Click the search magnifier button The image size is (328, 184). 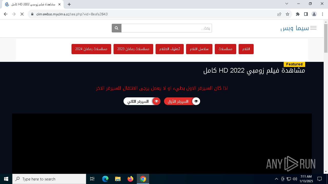coord(116,28)
